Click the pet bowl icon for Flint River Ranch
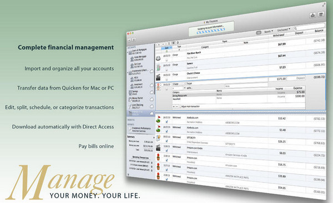This screenshot has height=203, width=333. pos(158,58)
